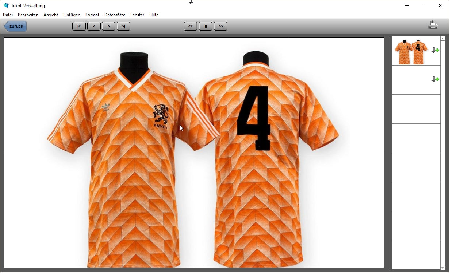The width and height of the screenshot is (449, 273).
Task: Open the Hilfe menu
Action: (154, 15)
